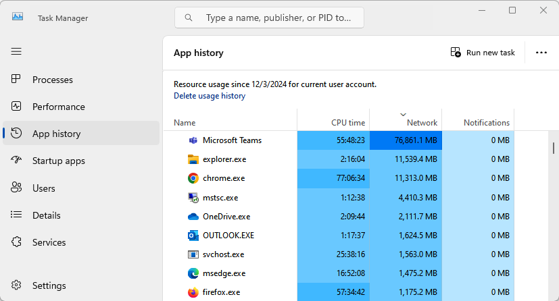Image resolution: width=559 pixels, height=301 pixels.
Task: Click the vertical scrollbar thumb
Action: [554, 148]
